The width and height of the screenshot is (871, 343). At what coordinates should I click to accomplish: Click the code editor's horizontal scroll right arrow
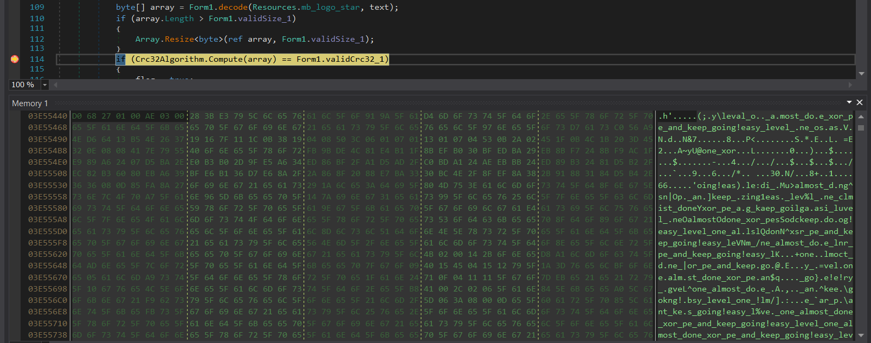[850, 85]
